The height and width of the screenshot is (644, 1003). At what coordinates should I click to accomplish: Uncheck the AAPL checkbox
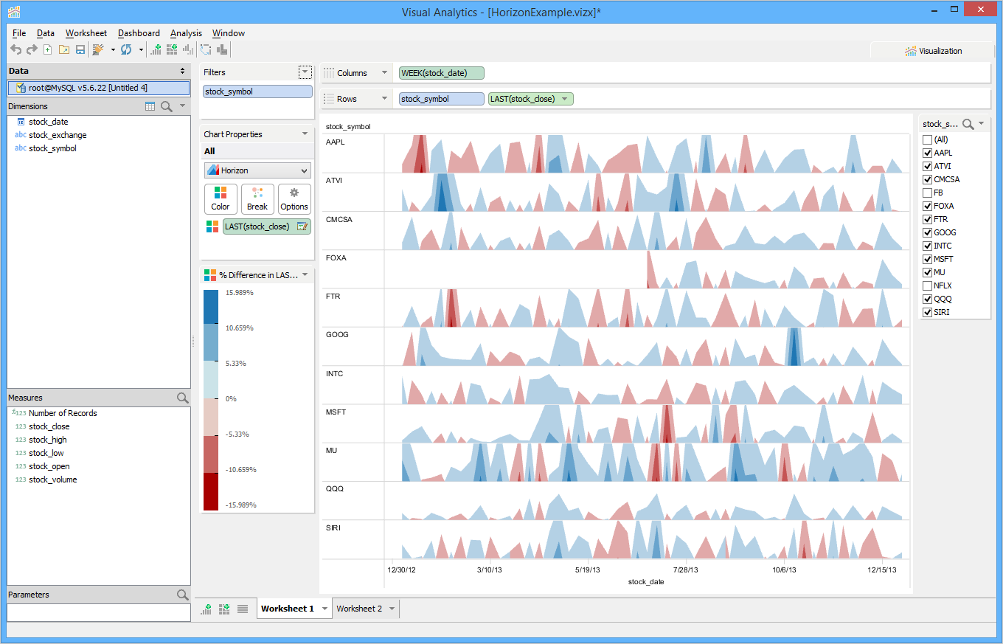927,153
